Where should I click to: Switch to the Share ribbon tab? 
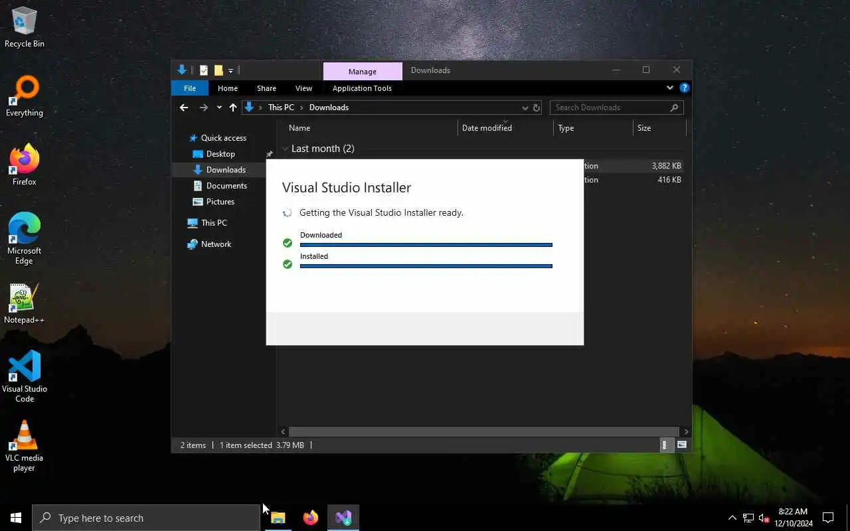266,88
